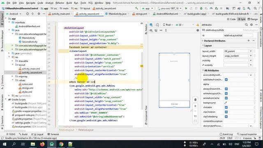Open the app run configuration dropdown
Image resolution: width=263 pixels, height=148 pixels.
point(147,8)
